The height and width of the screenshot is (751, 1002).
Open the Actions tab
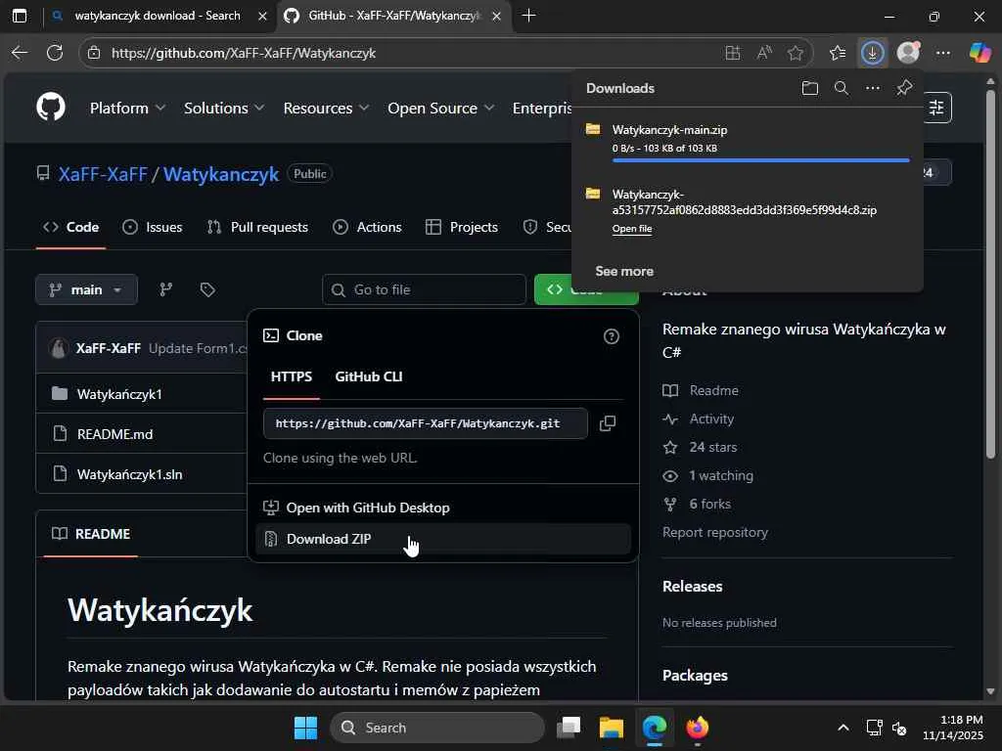point(368,227)
